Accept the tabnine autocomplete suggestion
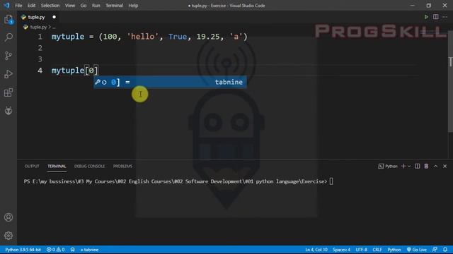 (x=170, y=82)
